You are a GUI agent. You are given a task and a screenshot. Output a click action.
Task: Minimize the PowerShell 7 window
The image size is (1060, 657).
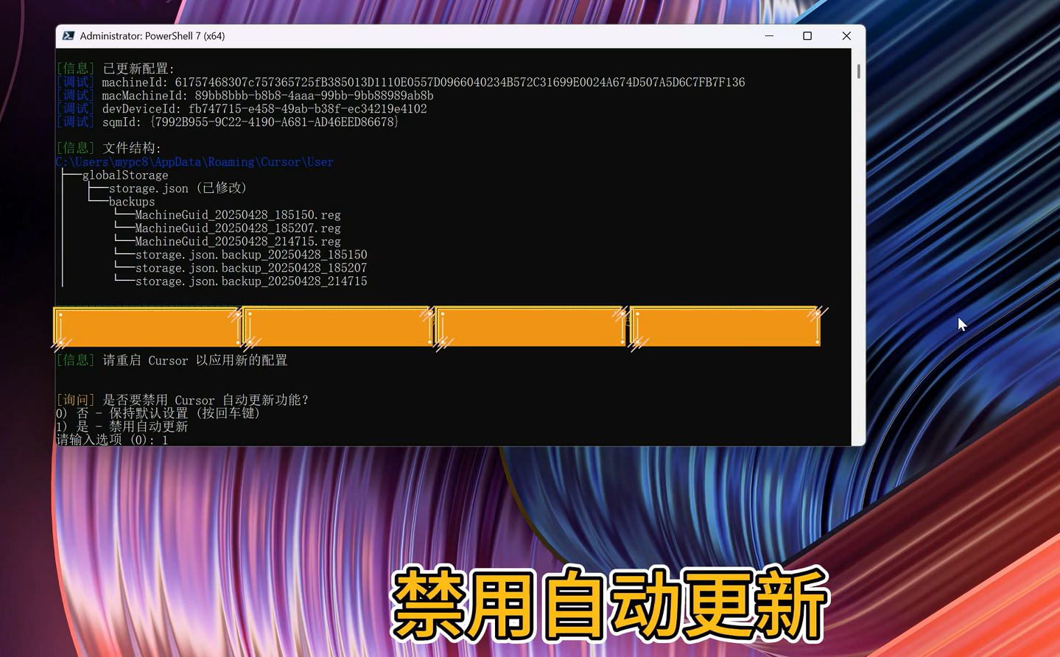[769, 35]
